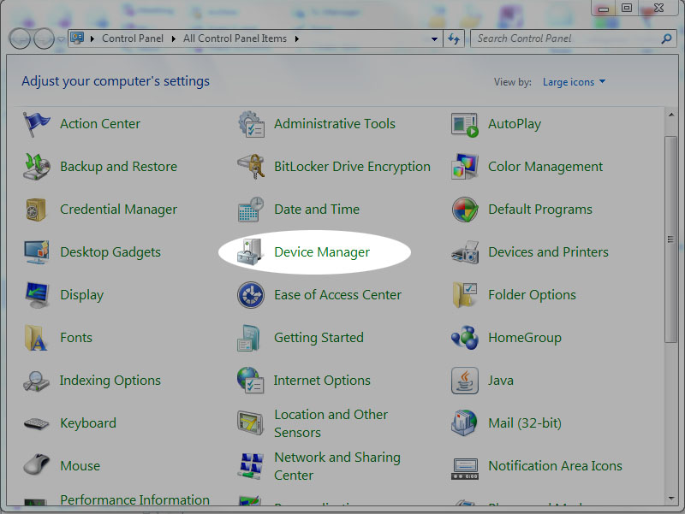This screenshot has width=685, height=514.
Task: Click the Mail (32-bit) icon
Action: 464,422
